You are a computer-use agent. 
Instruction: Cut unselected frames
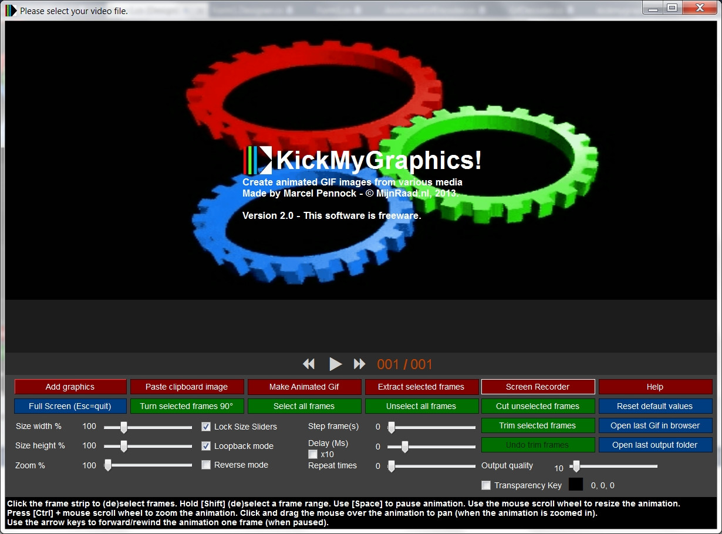(x=538, y=406)
